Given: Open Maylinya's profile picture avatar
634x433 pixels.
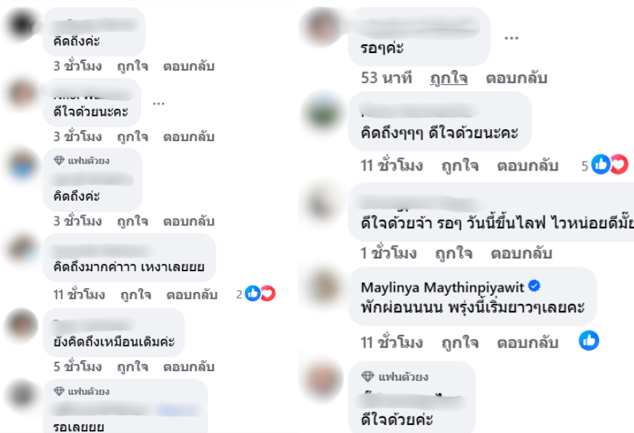Looking at the screenshot, I should 323,286.
